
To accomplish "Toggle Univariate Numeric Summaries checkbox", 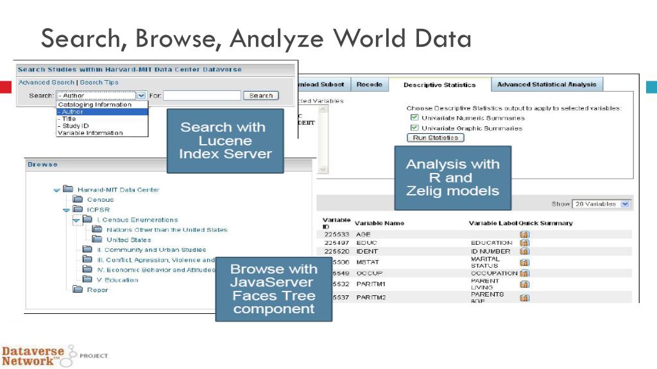I will pos(414,118).
